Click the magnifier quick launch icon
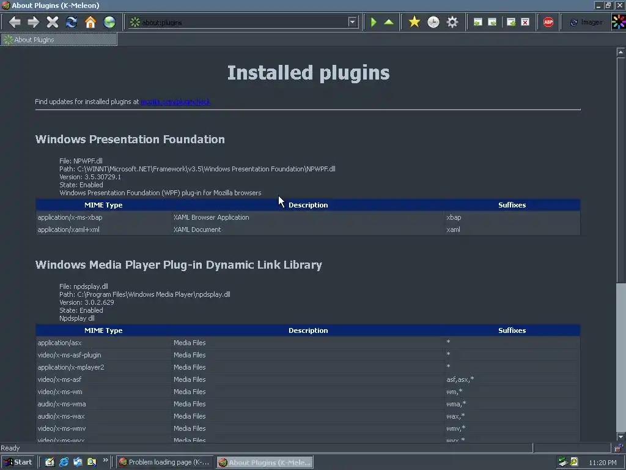626x470 pixels. click(92, 462)
